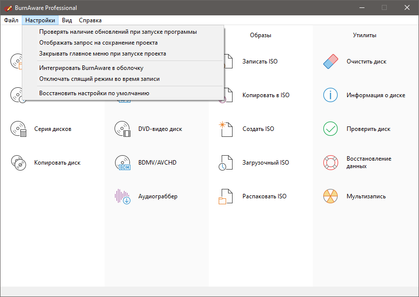Click the Erase Disc eraser icon
The width and height of the screenshot is (419, 297).
point(330,61)
